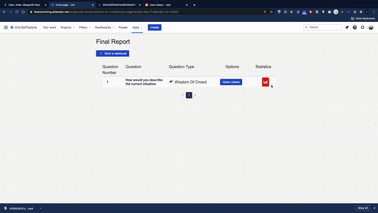Open the Help question mark icon
378x213 pixels.
point(354,28)
